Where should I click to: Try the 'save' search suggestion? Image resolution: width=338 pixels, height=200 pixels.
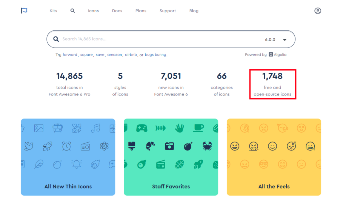pyautogui.click(x=100, y=54)
